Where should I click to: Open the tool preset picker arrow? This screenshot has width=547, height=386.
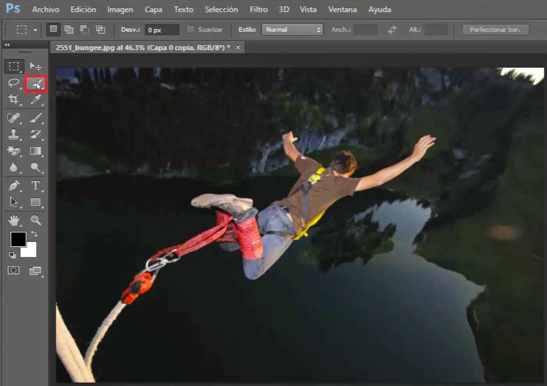point(35,30)
